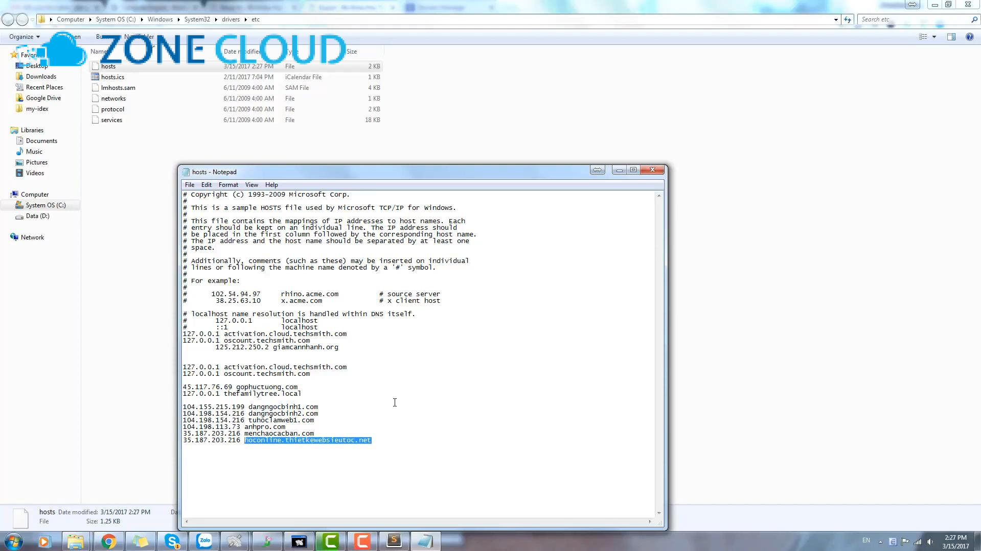Click the Windows breadcrumb in address bar
The height and width of the screenshot is (551, 981).
pyautogui.click(x=160, y=19)
